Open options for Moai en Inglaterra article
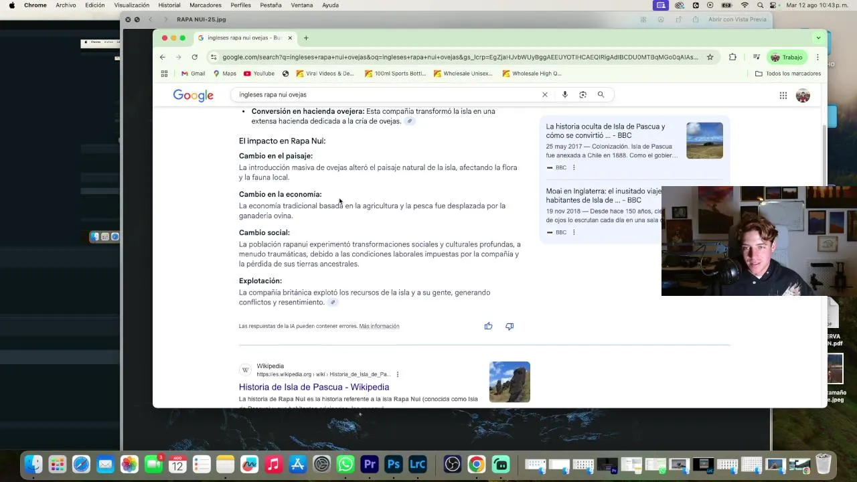The image size is (857, 482). point(574,232)
